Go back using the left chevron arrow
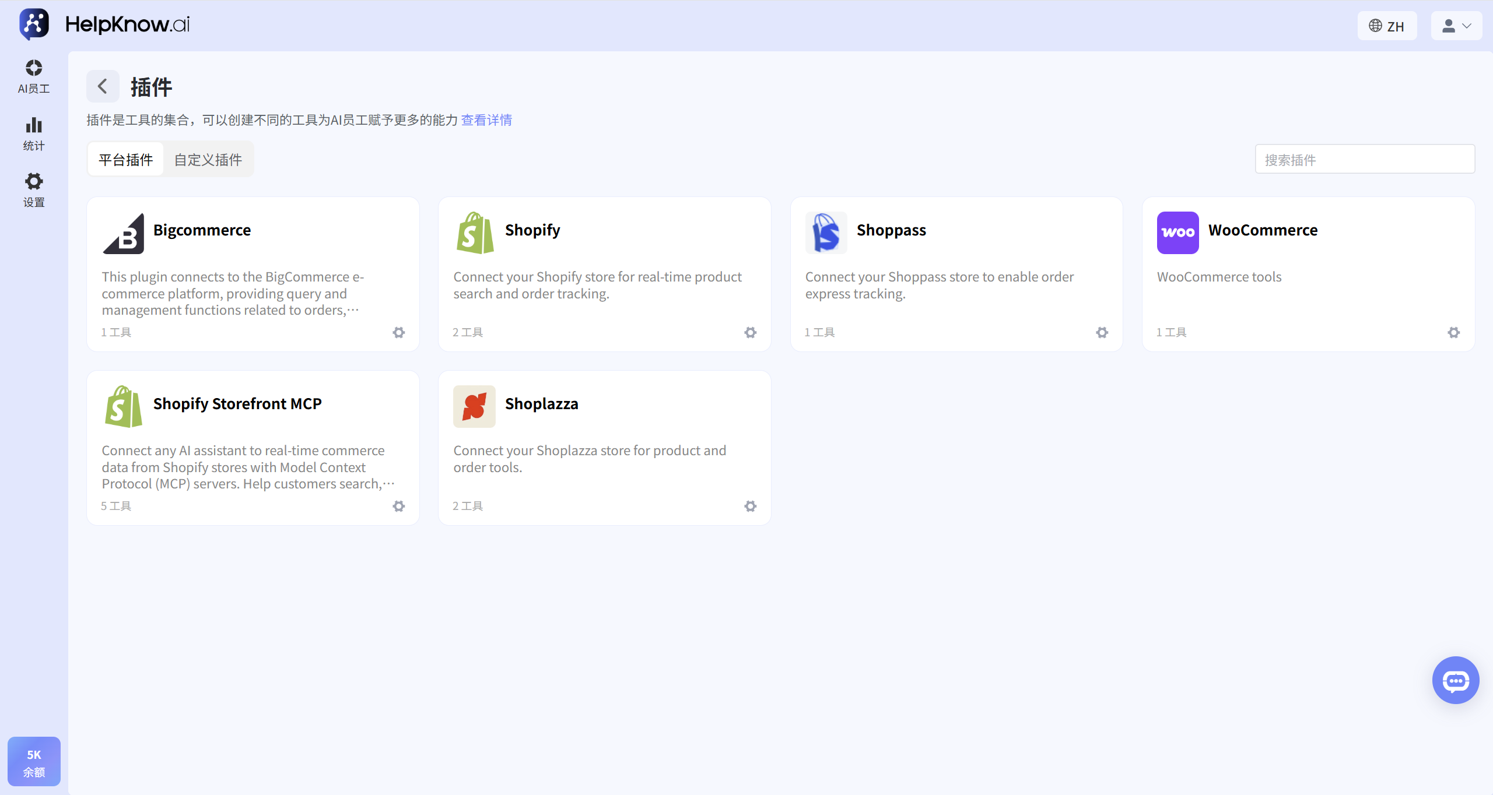 [103, 86]
